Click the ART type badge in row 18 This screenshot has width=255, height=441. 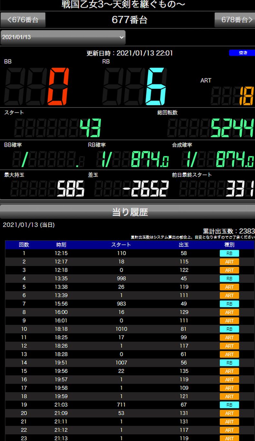click(229, 396)
